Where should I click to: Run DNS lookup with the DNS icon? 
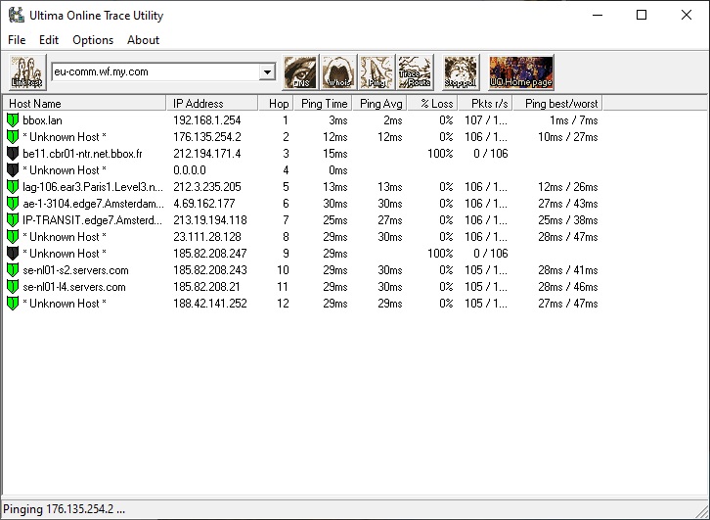(x=300, y=72)
